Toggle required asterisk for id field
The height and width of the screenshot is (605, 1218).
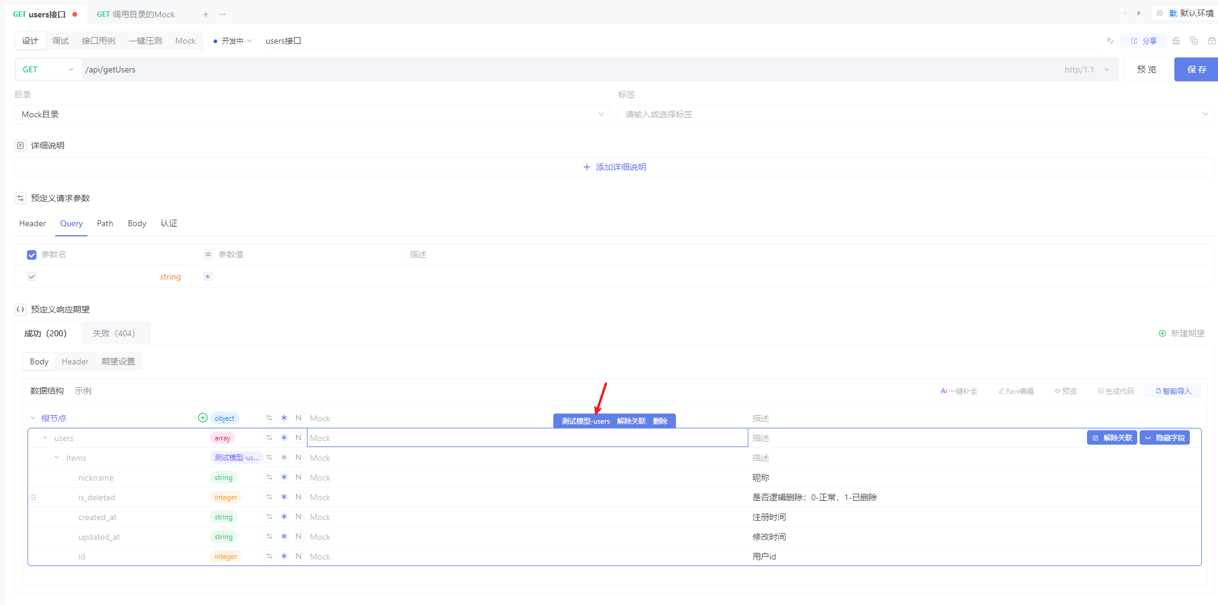pos(284,556)
